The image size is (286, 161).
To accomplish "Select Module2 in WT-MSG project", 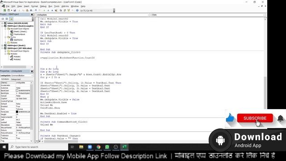I will (x=17, y=59).
